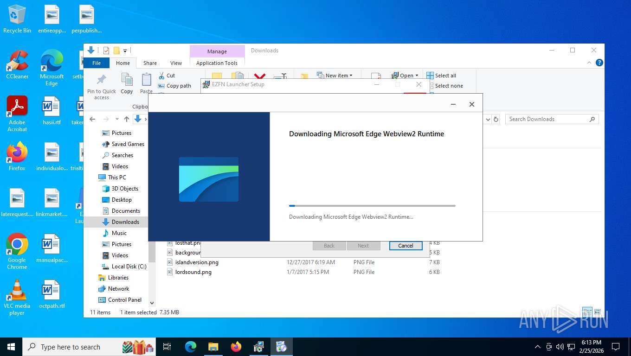Screen dimensions: 631x356
Task: Click Select all in the ribbon
Action: coord(442,76)
